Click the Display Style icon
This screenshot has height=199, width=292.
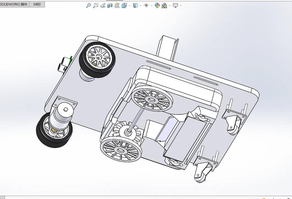click(135, 5)
